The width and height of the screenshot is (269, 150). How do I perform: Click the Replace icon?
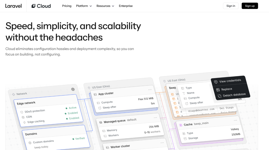[218, 90]
